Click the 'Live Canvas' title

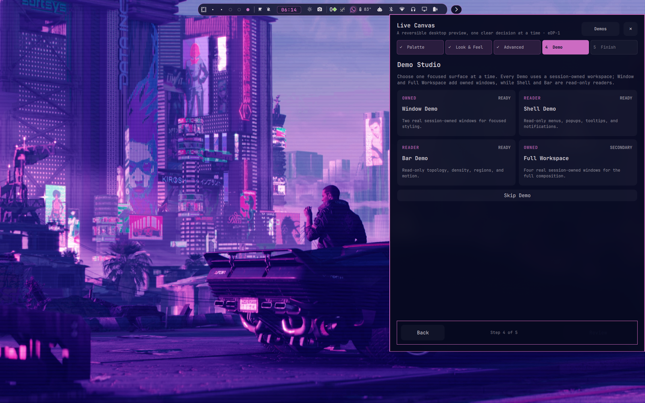(x=416, y=25)
